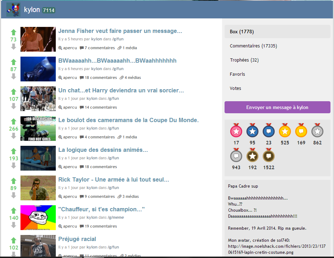Expand aperçu for the Chauffeur champion post
This screenshot has height=258, width=334.
67,226
